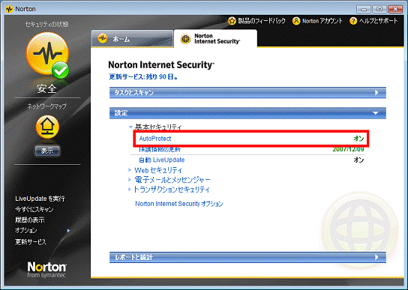Open 自動 LiveUpdate setting
The width and height of the screenshot is (408, 290).
coord(161,160)
